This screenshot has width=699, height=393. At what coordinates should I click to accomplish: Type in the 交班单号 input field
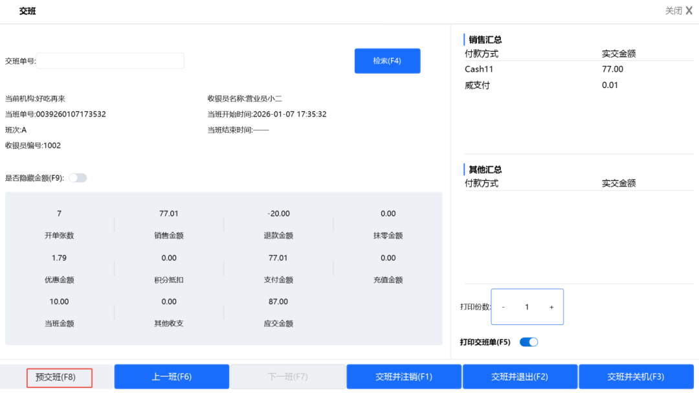[x=110, y=61]
